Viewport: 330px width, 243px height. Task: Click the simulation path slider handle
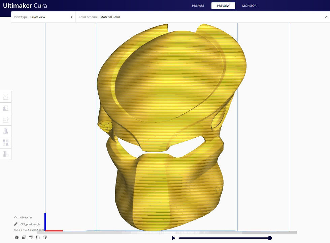(x=270, y=238)
